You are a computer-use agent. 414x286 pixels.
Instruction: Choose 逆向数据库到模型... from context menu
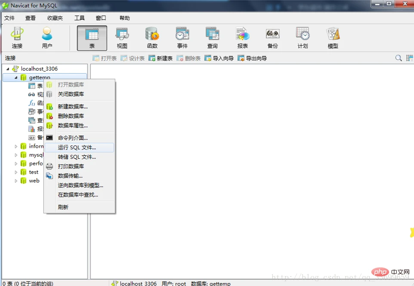[x=79, y=185]
